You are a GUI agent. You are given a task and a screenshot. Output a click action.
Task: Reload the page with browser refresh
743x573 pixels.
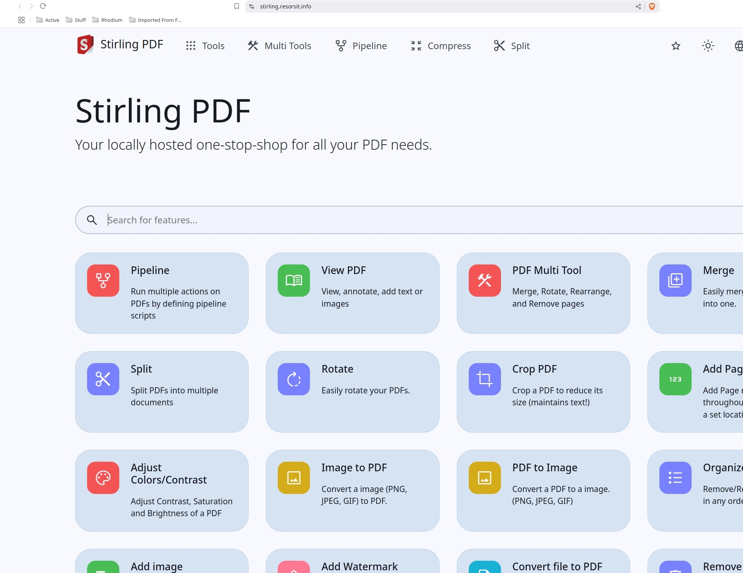click(43, 6)
